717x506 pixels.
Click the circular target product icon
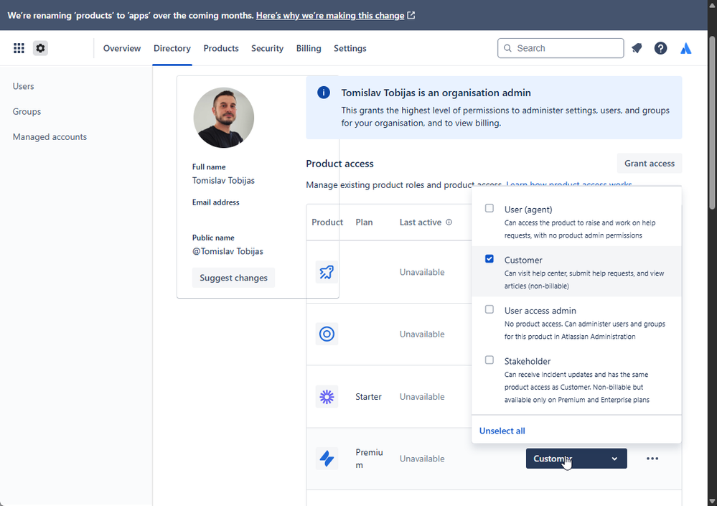point(327,334)
